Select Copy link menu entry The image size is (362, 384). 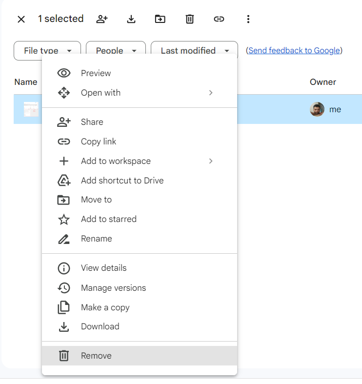tap(140, 141)
